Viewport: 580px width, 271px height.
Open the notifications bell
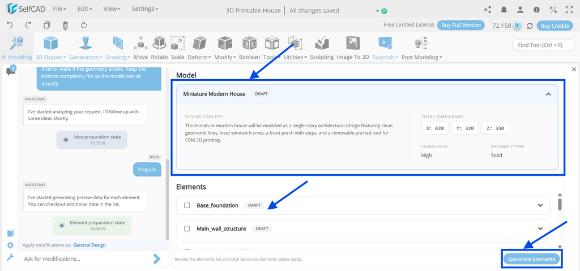(x=504, y=10)
